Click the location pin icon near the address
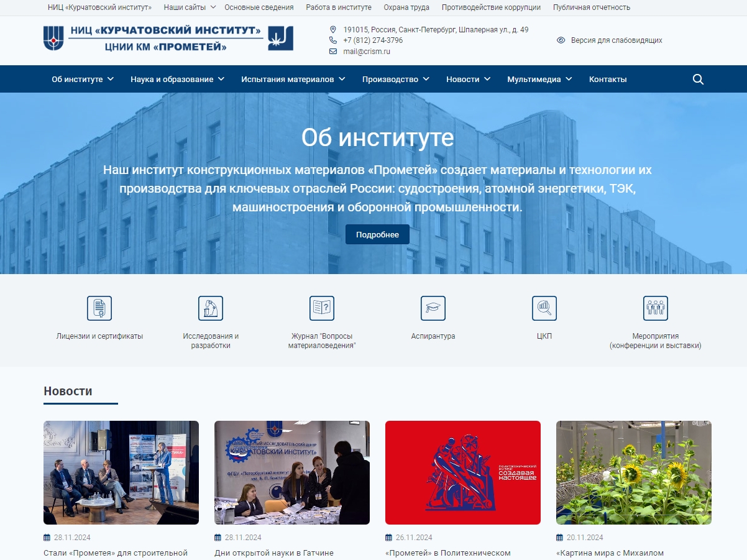The width and height of the screenshot is (747, 560). 332,29
